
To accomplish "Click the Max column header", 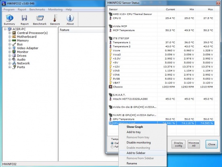I will pyautogui.click(x=205, y=9).
